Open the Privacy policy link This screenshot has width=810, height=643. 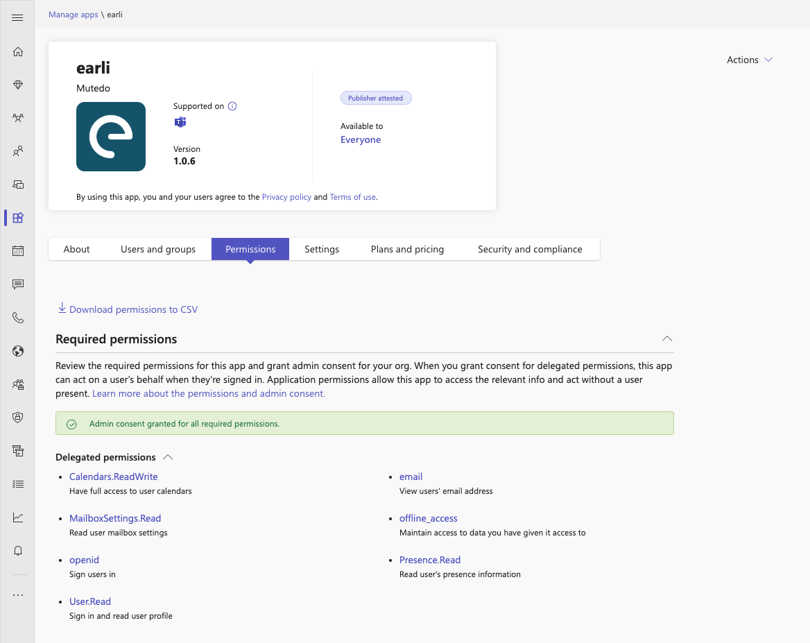click(x=286, y=197)
